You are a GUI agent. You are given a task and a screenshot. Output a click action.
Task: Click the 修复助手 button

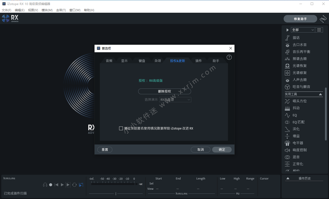(300, 19)
